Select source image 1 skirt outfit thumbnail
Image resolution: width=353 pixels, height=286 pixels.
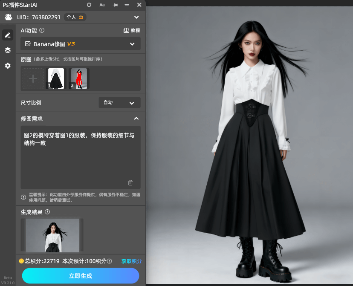[x=55, y=78]
